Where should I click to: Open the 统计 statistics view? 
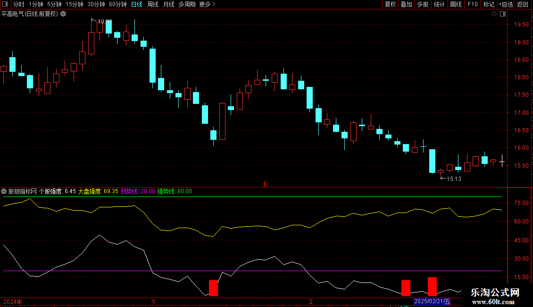(x=439, y=4)
